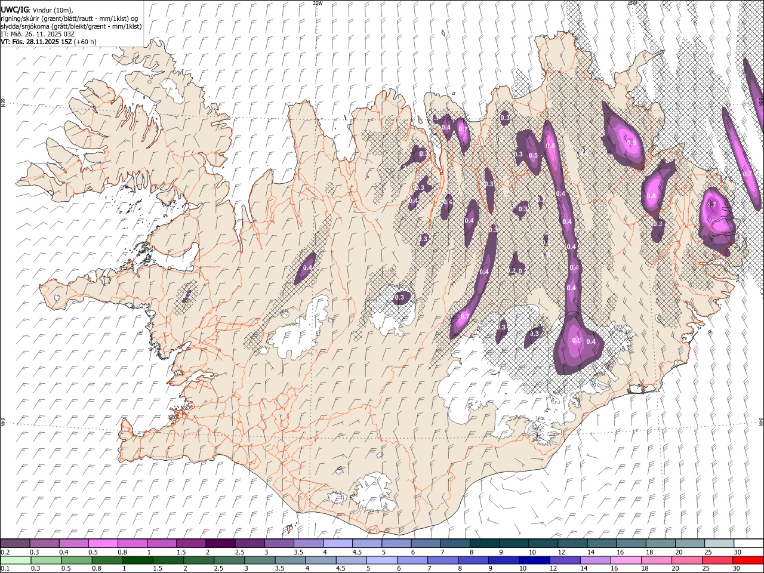Click the "15W" longitude label at the top edge

[x=632, y=3]
